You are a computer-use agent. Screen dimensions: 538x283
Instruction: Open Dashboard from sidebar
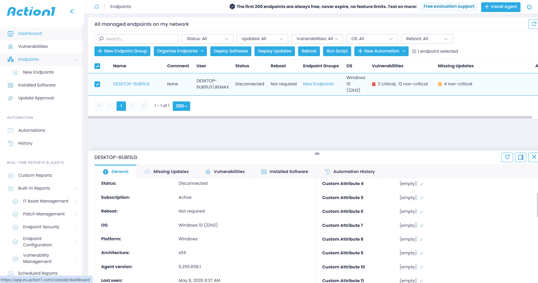point(30,34)
